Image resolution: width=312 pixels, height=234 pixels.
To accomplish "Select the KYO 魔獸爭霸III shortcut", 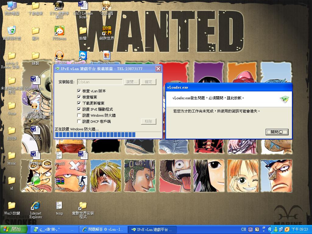I will (x=59, y=9).
